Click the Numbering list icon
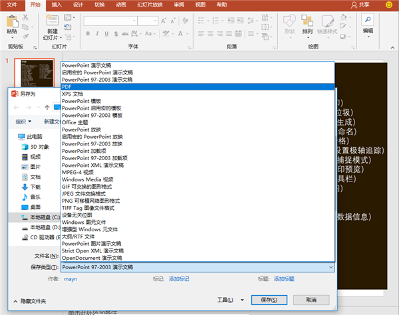 tap(215, 21)
